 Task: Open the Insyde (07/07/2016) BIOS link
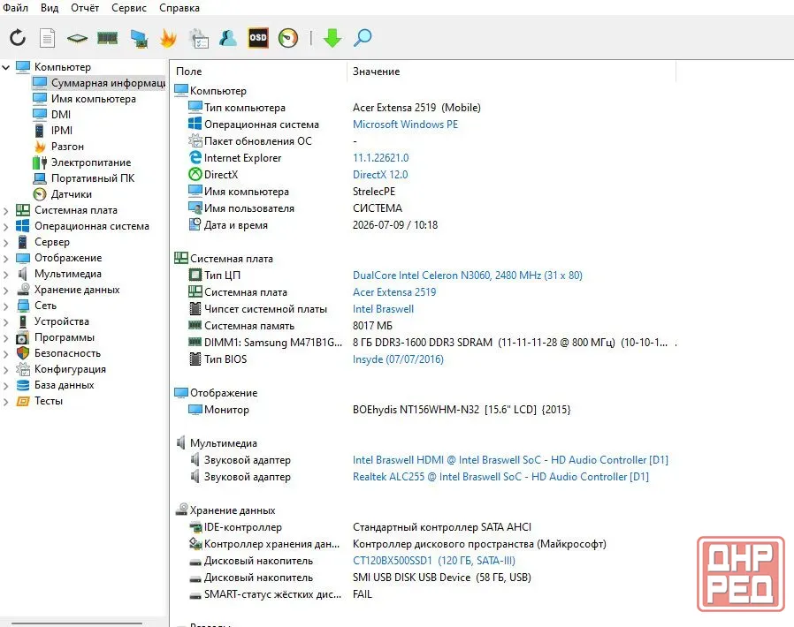point(398,359)
